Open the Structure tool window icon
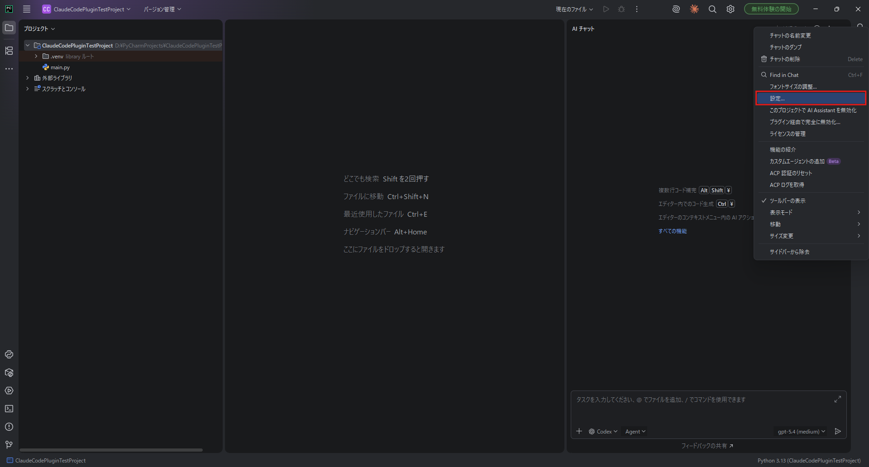Viewport: 869px width, 467px height. tap(9, 51)
